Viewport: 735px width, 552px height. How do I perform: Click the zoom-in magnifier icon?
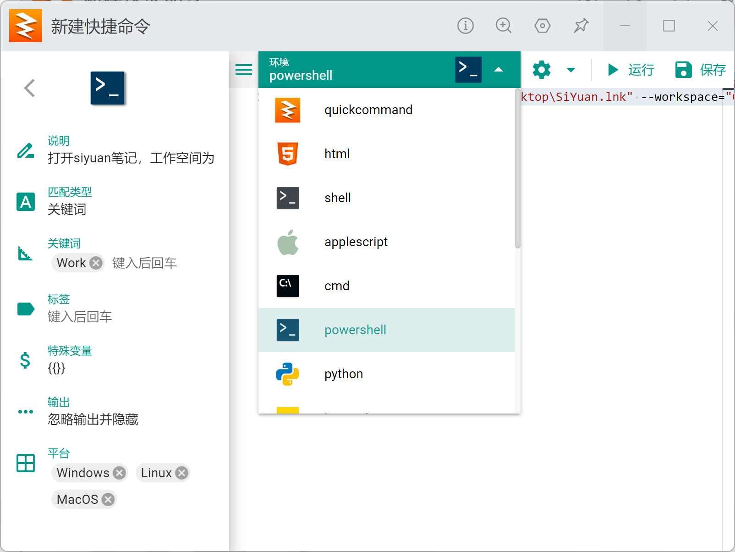click(x=504, y=26)
